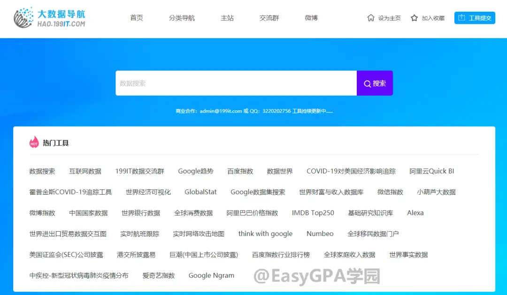Click the house icon beside 设为主页
The image size is (507, 295).
(x=372, y=18)
